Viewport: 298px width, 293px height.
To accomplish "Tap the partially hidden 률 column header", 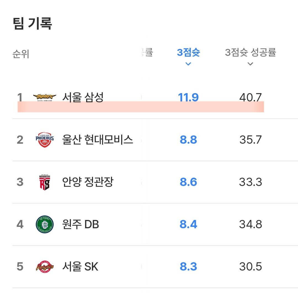I will [x=147, y=52].
